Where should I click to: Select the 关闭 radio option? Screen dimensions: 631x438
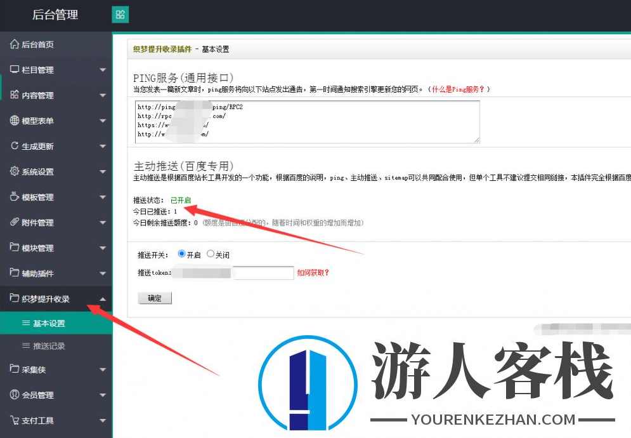click(212, 255)
